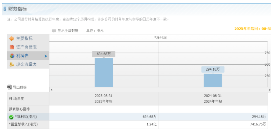Click the chart scrollbar right arrow
Image resolution: width=273 pixels, height=134 pixels.
(x=270, y=90)
